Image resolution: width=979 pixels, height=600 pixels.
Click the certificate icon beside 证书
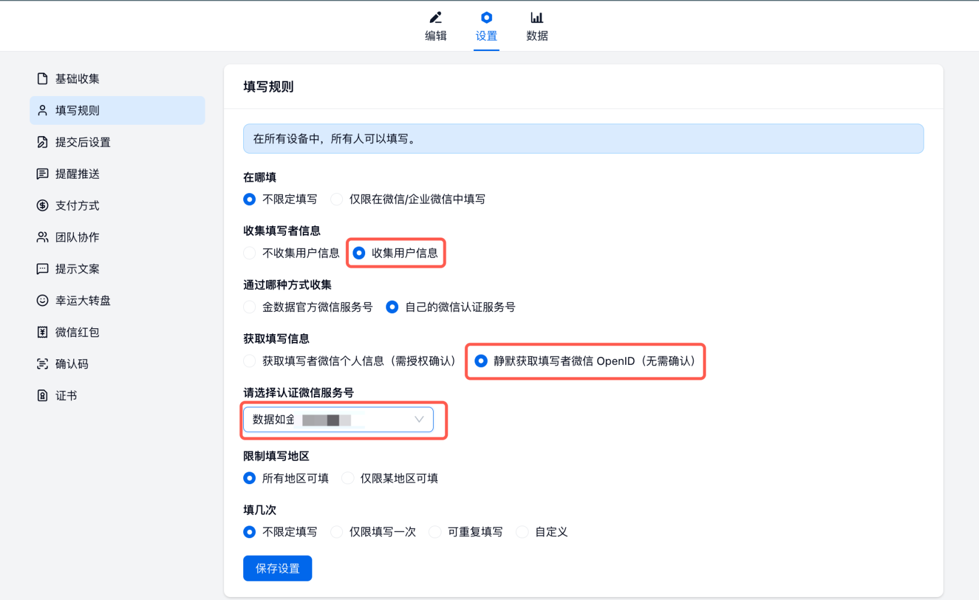click(x=43, y=395)
